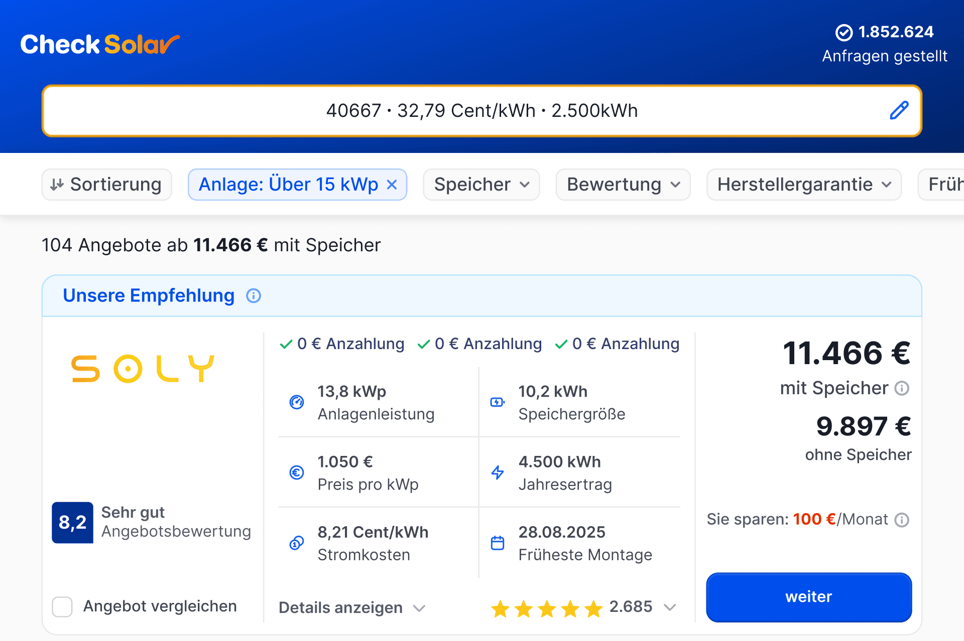Expand the Herstellergarantie filter dropdown
This screenshot has width=964, height=641.
point(803,185)
